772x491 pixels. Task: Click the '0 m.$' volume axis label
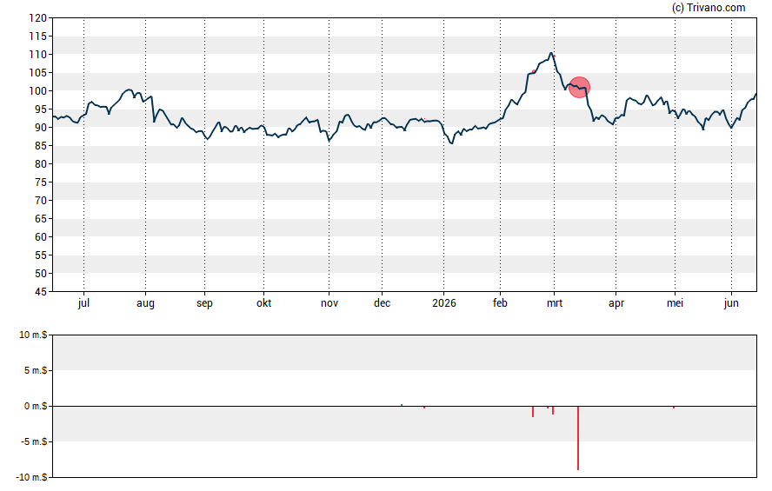pyautogui.click(x=36, y=406)
